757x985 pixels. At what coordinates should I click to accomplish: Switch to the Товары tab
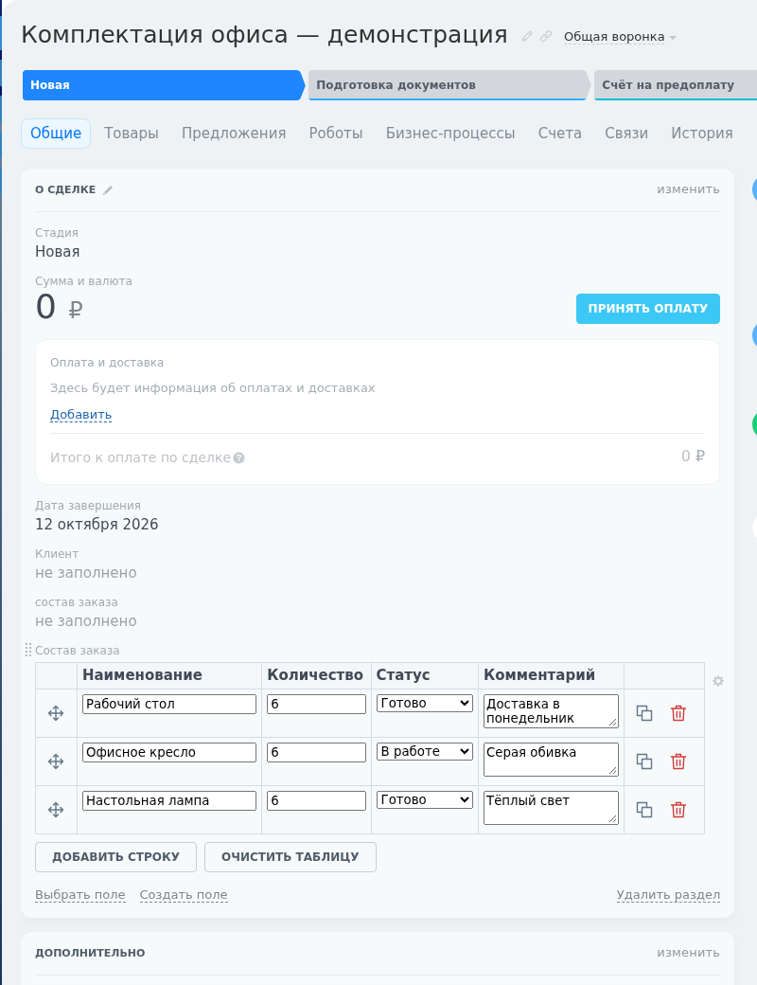click(132, 134)
